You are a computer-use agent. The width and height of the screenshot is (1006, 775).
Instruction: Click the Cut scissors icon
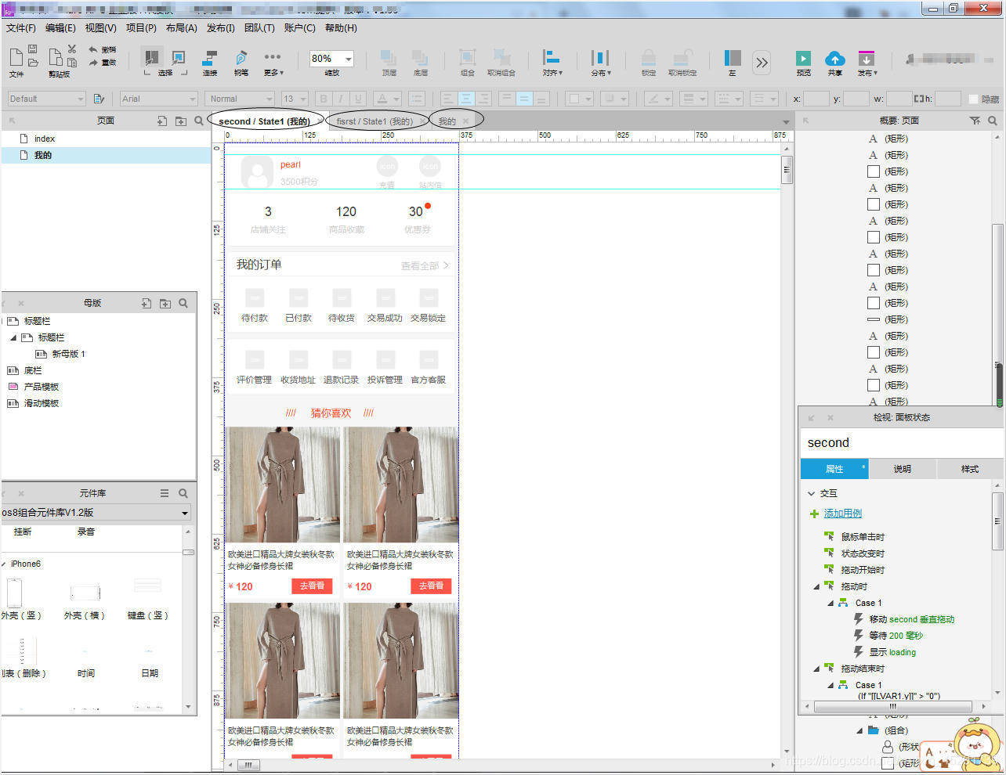click(72, 49)
